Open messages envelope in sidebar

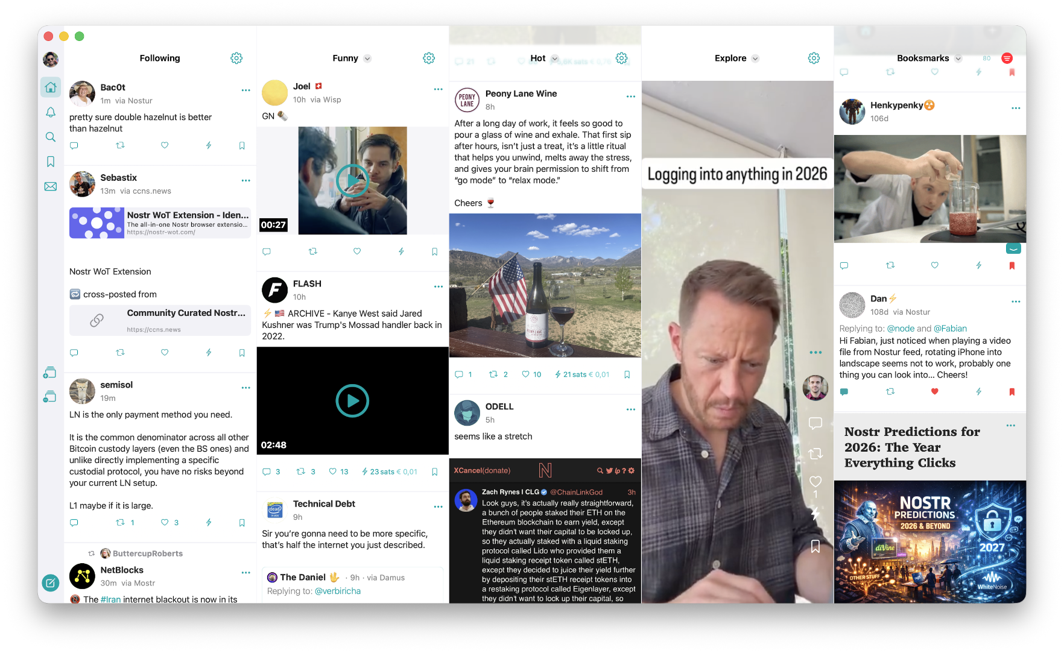pyautogui.click(x=51, y=186)
